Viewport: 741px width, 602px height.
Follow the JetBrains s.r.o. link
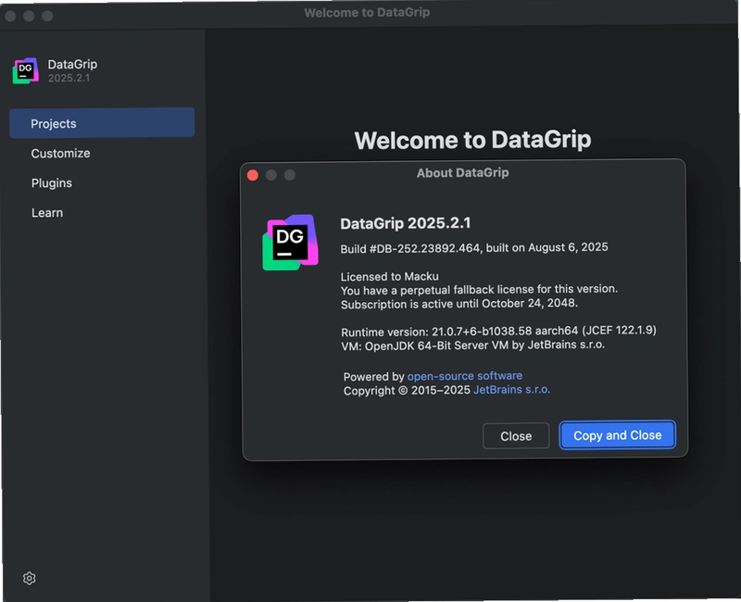coord(512,389)
